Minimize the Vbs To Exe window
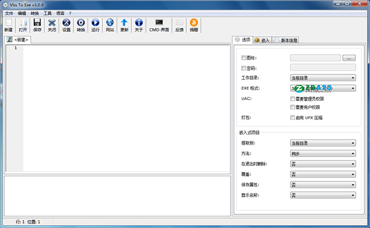Viewport: 370px width, 228px height. tap(338, 4)
